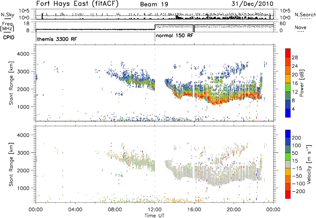Click the 'Velocity [m s-1]' colorbar title

[x=308, y=164]
